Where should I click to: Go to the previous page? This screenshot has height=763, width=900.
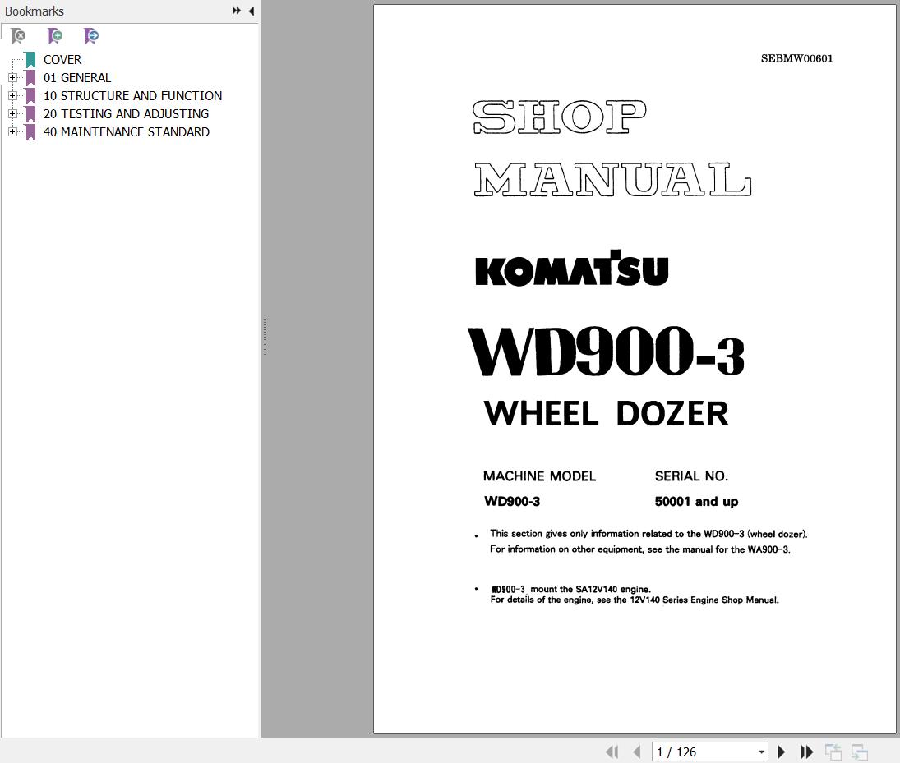pyautogui.click(x=636, y=752)
